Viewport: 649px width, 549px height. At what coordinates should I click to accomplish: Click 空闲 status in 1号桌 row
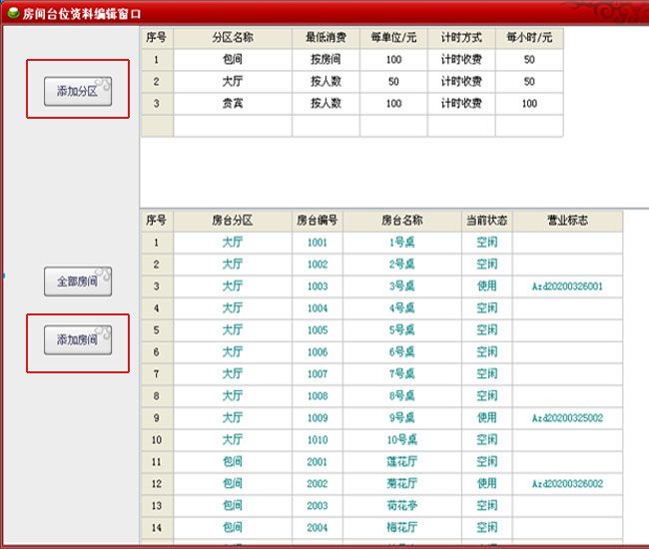coord(487,243)
